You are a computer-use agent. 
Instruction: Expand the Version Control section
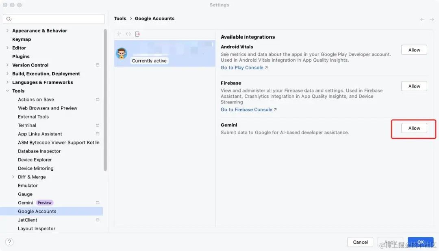point(7,65)
